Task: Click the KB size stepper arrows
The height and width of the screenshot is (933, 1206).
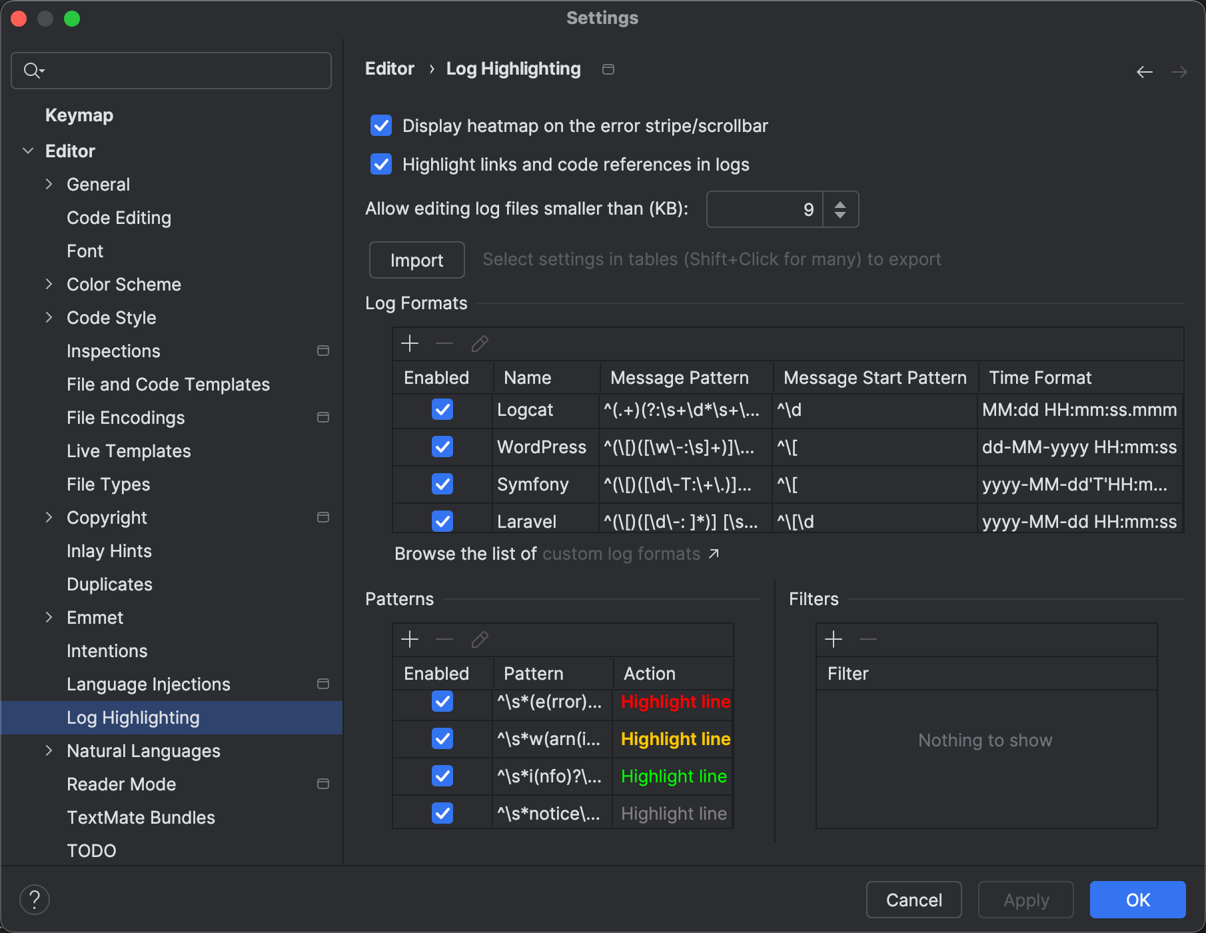Action: click(x=841, y=209)
